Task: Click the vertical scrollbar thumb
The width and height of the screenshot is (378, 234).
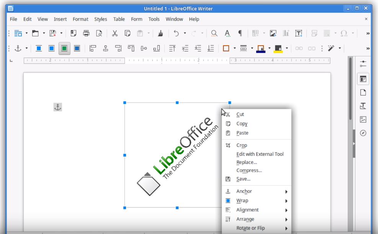Action: coord(350,88)
